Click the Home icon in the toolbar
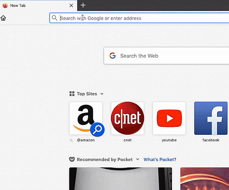229x190 pixels. point(3,18)
